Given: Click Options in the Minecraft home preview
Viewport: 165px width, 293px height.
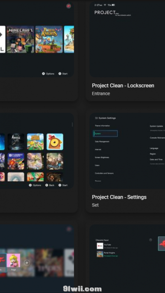Looking at the screenshot, I should [48, 74].
